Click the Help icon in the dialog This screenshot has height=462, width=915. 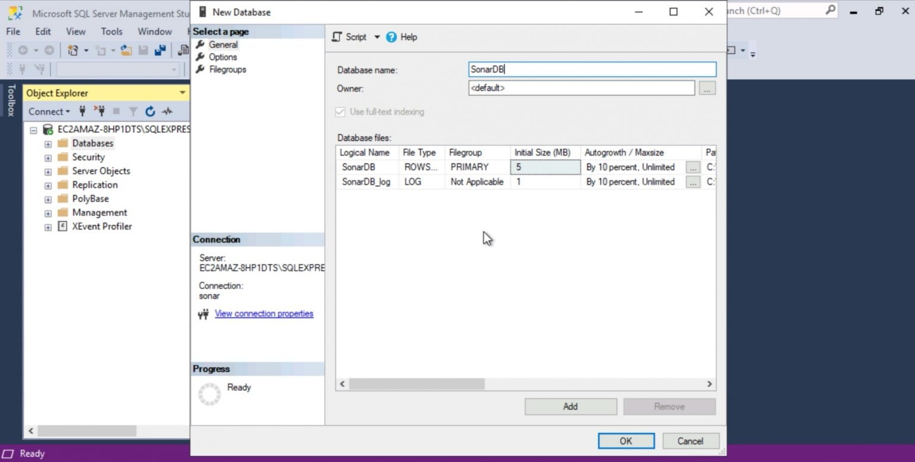(x=391, y=37)
